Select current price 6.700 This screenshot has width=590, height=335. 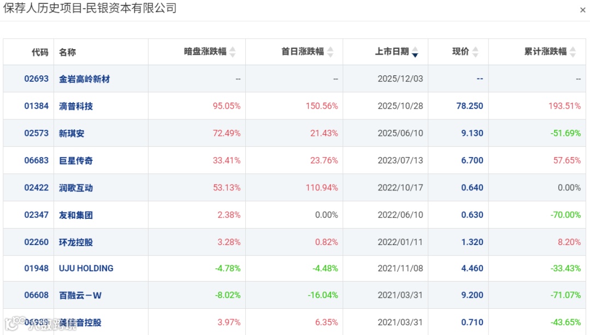point(472,160)
